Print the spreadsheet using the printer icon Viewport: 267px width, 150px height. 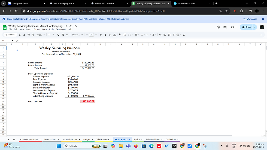pos(29,35)
